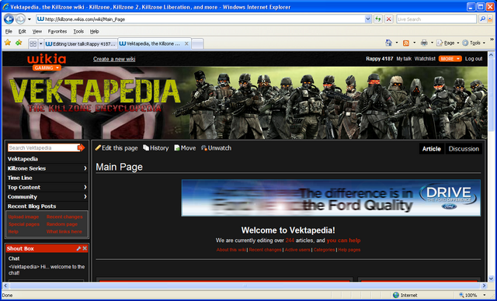Open the GAMING hub dropdown

tap(47, 67)
